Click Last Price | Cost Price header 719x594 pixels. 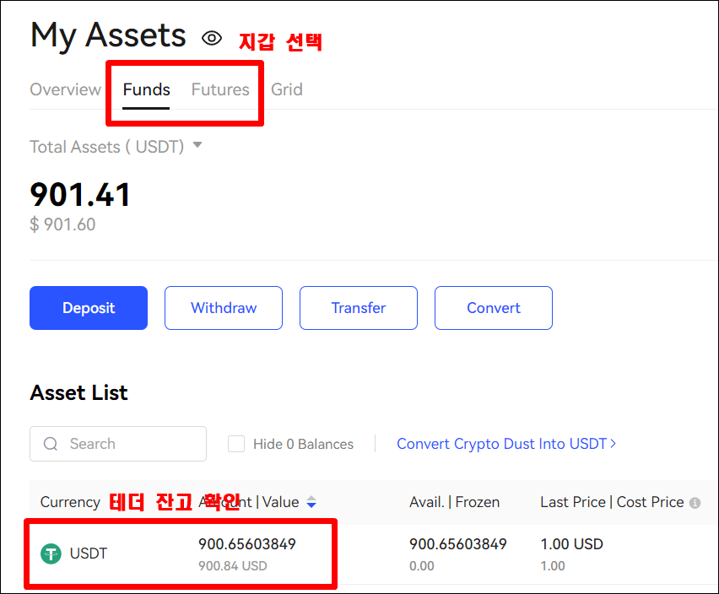point(612,502)
